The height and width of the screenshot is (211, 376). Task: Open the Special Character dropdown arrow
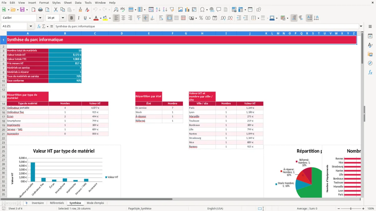(x=207, y=10)
